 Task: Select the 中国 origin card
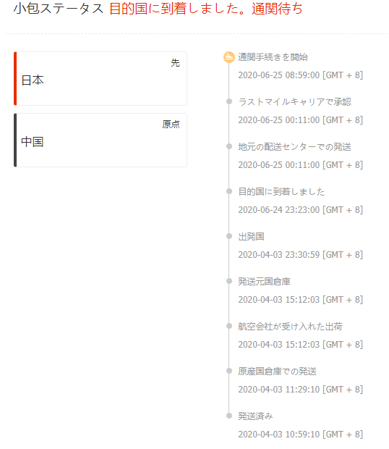(101, 140)
